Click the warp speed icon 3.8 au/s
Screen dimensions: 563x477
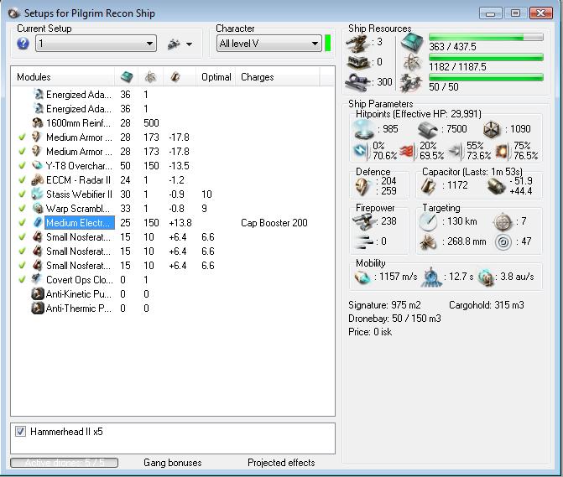(486, 277)
